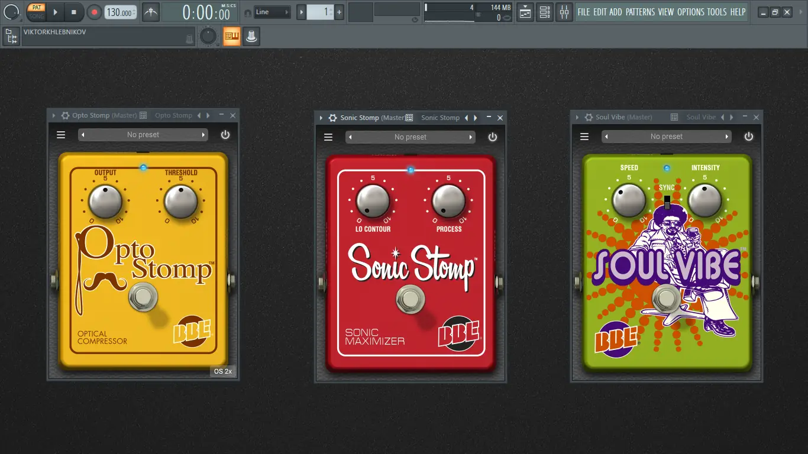Open the Opto Stomp No preset dropdown
808x454 pixels.
tap(143, 135)
